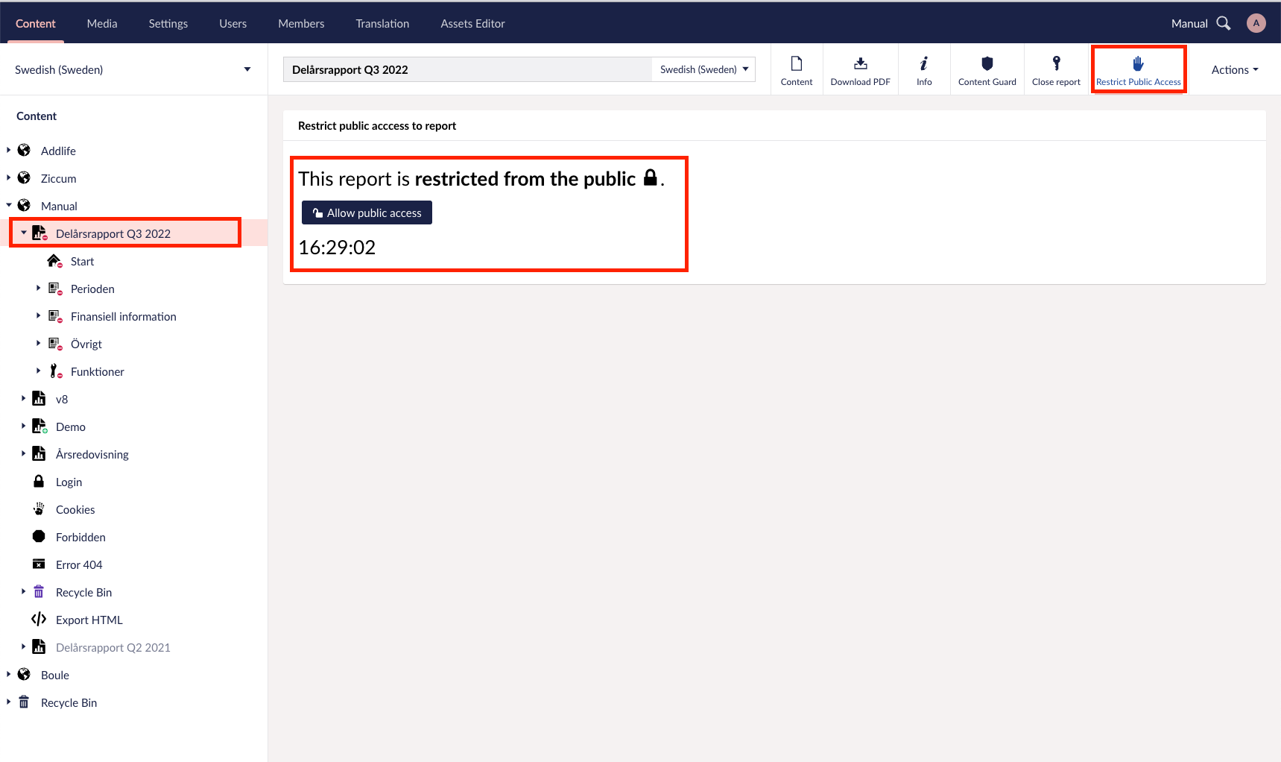Viewport: 1281px width, 762px height.
Task: Click the Allow public access button
Action: click(x=367, y=213)
